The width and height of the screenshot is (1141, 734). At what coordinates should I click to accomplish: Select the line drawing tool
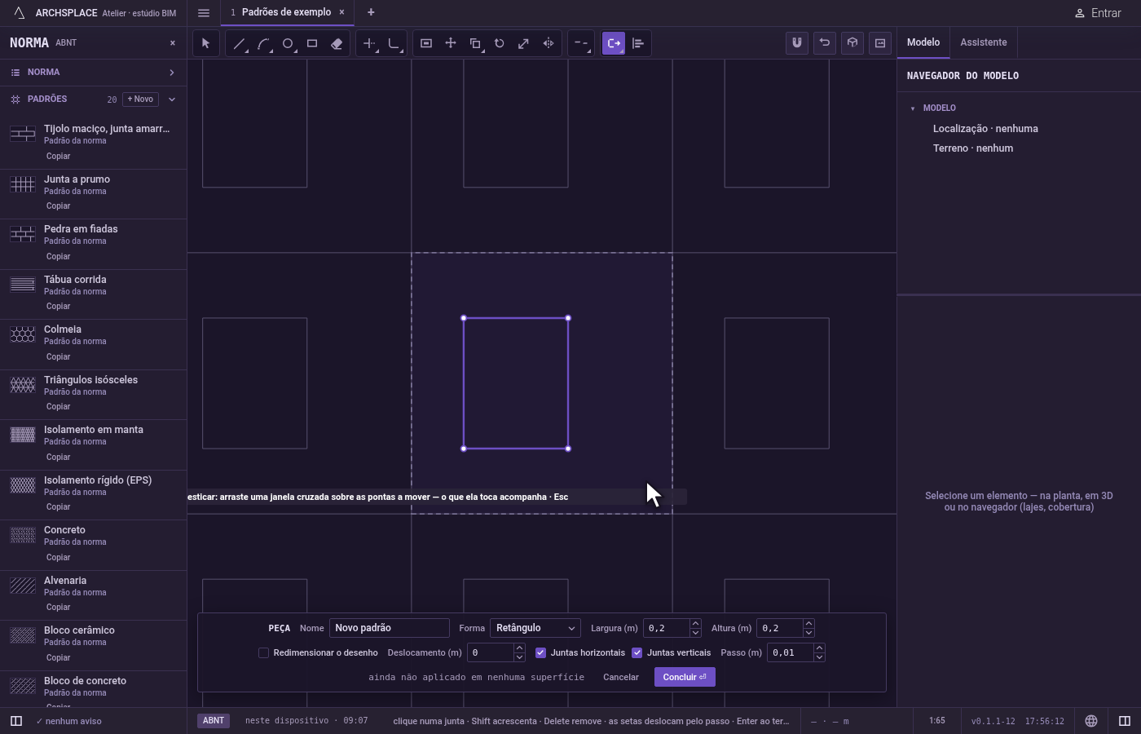(239, 43)
